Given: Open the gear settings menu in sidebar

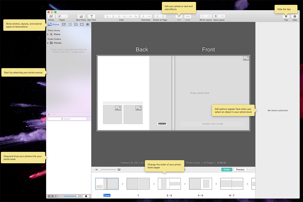Looking at the screenshot, I should 86,196.
